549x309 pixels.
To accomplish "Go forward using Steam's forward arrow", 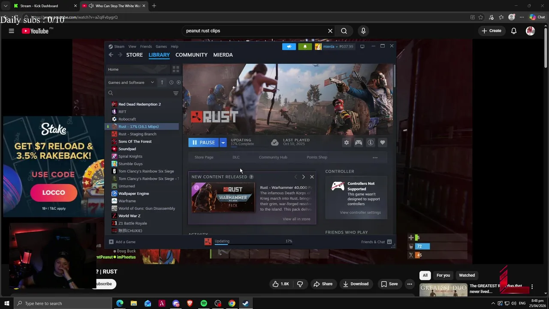I will [x=120, y=55].
